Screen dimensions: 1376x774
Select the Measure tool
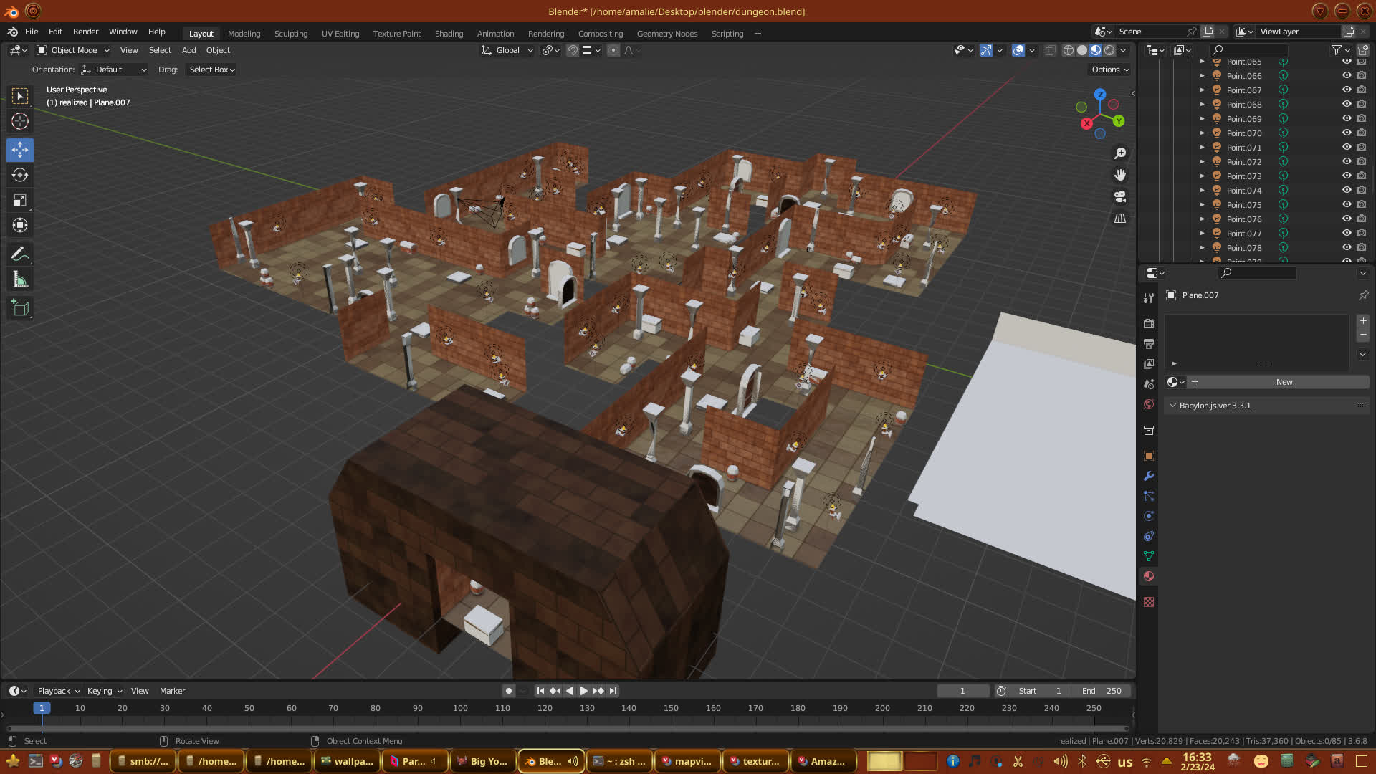click(x=20, y=280)
